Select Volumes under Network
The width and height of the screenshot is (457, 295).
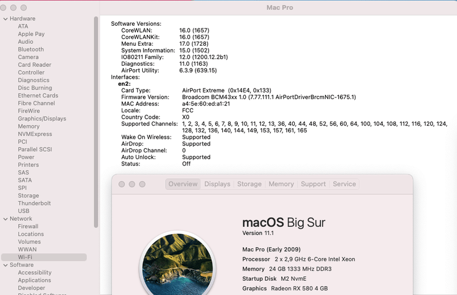[x=29, y=242]
